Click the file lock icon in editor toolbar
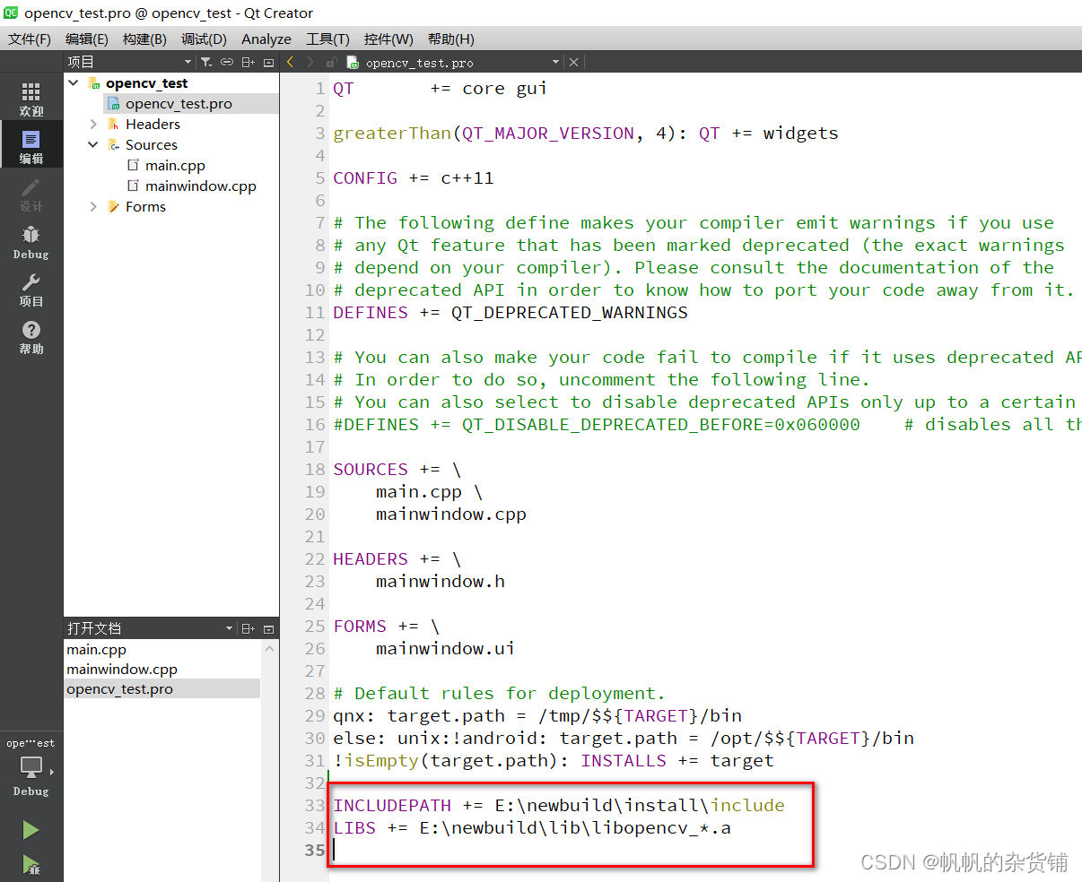The height and width of the screenshot is (882, 1082). [331, 63]
